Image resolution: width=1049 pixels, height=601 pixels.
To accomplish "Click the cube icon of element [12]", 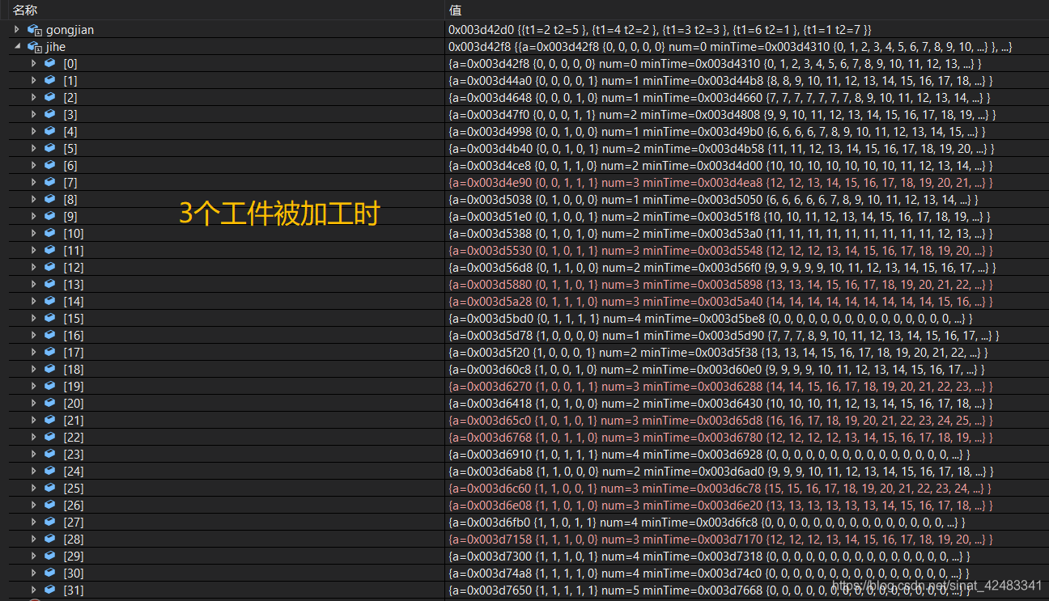I will click(x=50, y=267).
